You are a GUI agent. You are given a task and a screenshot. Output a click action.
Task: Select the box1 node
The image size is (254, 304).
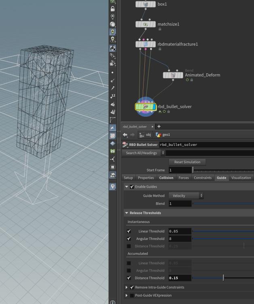(x=146, y=4)
